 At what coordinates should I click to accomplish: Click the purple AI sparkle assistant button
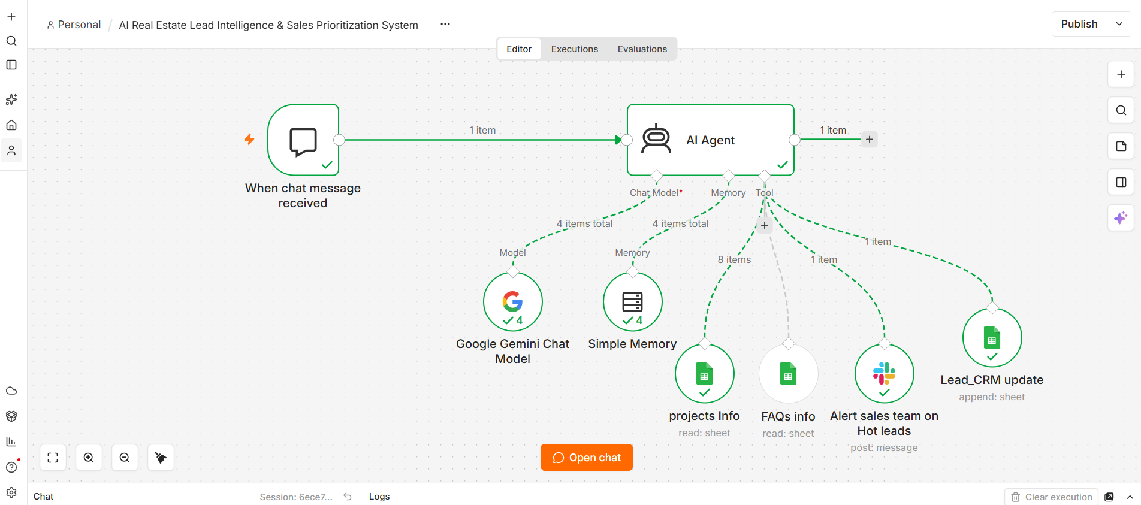(1121, 218)
